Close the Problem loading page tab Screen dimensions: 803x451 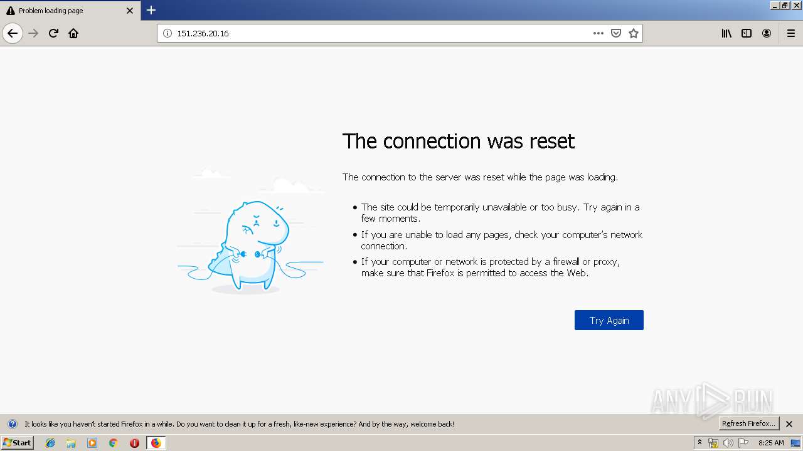click(130, 11)
